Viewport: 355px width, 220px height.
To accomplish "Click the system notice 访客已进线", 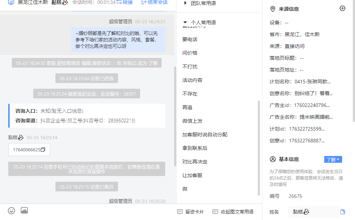I will 87,78.
